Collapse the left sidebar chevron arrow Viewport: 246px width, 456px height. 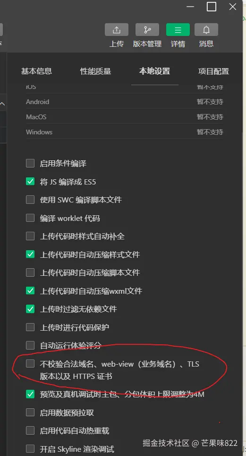(x=2, y=104)
